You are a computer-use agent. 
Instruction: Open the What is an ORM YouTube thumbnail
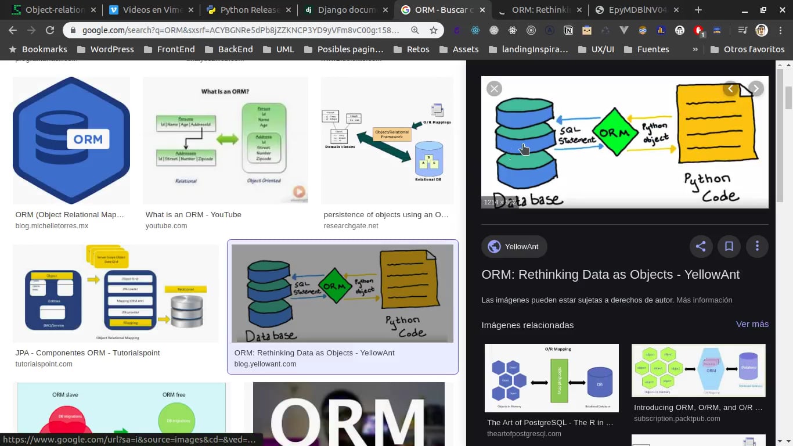tap(225, 140)
